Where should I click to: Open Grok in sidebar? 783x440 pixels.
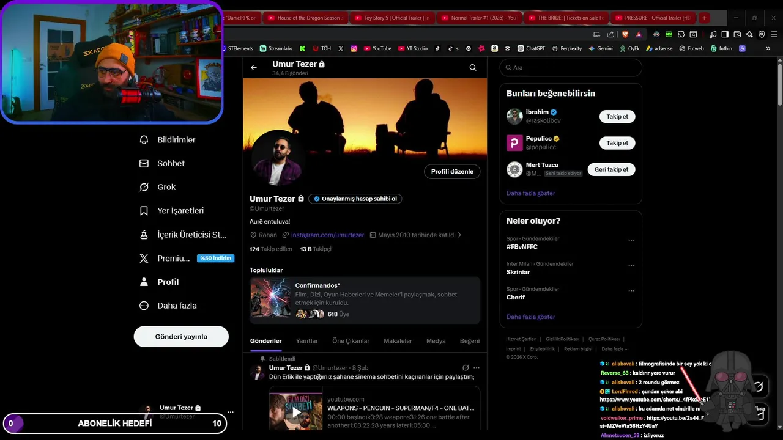(158, 187)
